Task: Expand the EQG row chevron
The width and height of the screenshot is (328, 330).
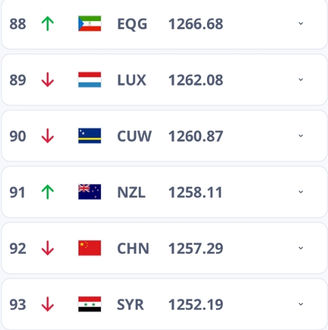Action: [301, 24]
